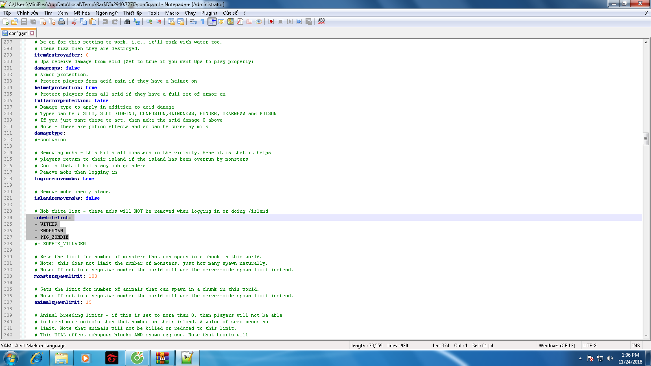Click the Copy toolbar icon

point(83,22)
